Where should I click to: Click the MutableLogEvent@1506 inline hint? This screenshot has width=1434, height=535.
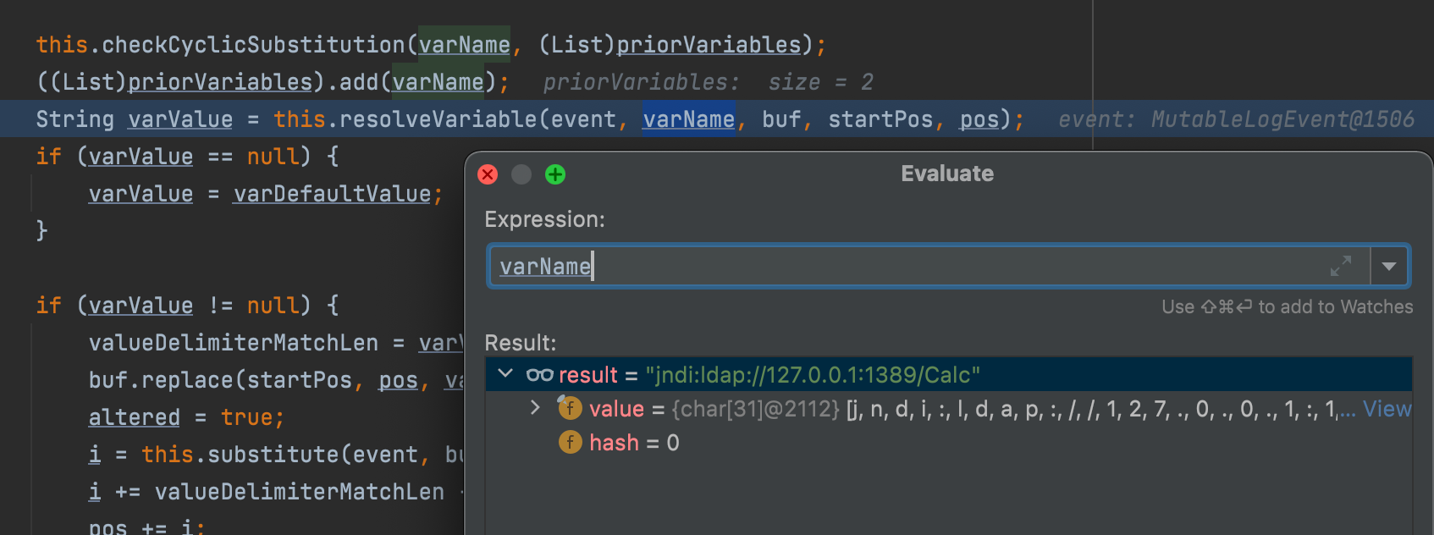[1282, 119]
